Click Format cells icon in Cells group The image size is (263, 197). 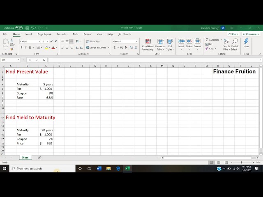197,41
